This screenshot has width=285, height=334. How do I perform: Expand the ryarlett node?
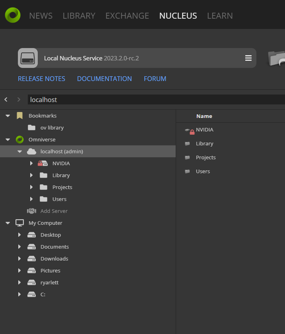click(x=19, y=283)
